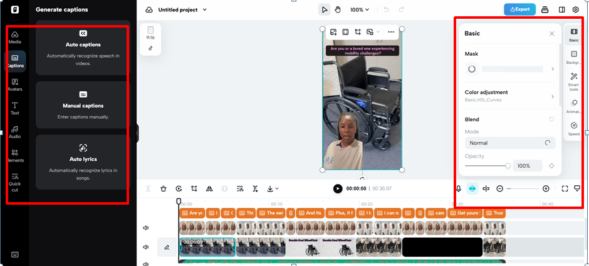Switch to the Speed tab
The width and height of the screenshot is (589, 266).
coord(573,128)
